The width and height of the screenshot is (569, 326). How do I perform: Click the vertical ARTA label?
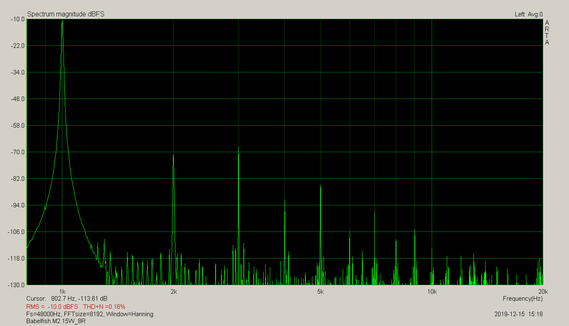(547, 32)
